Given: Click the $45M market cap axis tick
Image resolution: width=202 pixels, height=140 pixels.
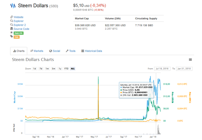Looking at the screenshot, I should [20, 84].
